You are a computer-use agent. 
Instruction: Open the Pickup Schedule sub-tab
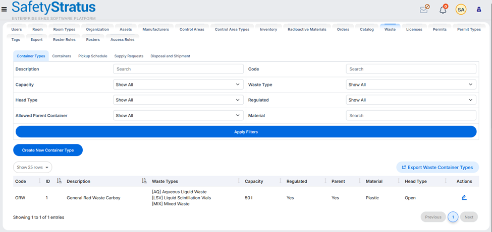(93, 56)
